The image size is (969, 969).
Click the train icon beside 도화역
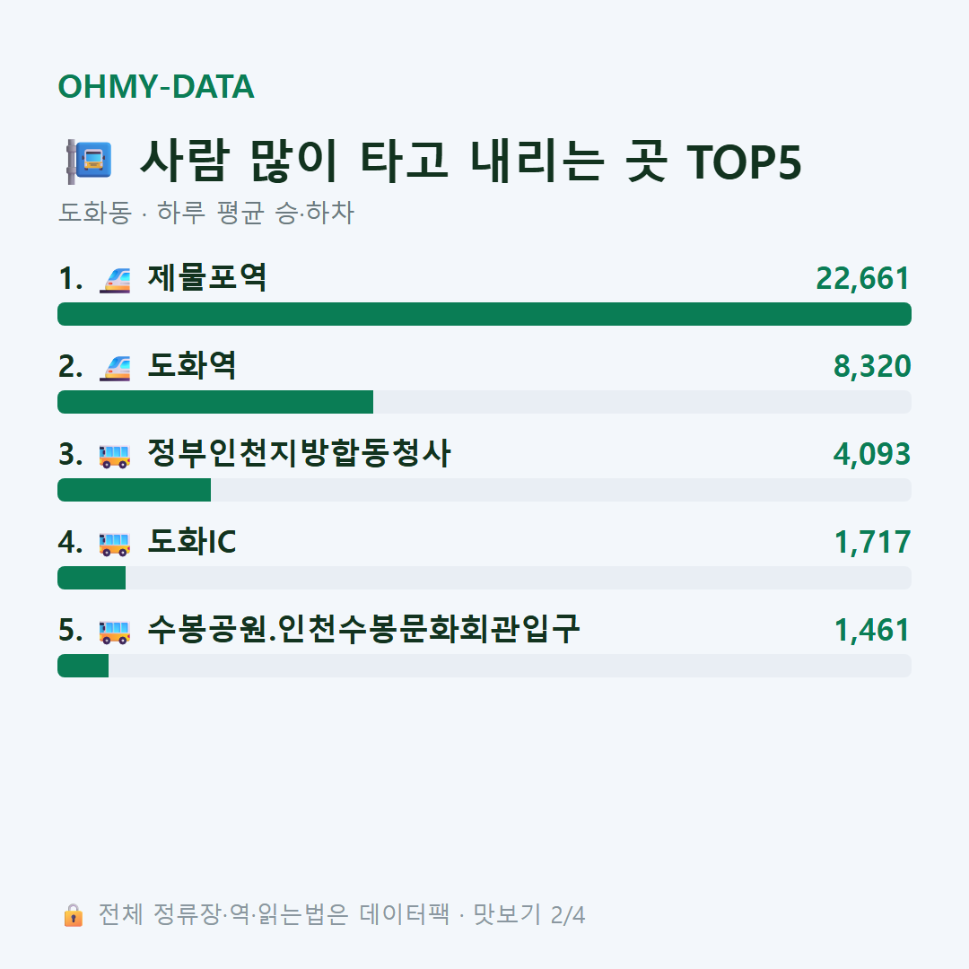click(115, 368)
